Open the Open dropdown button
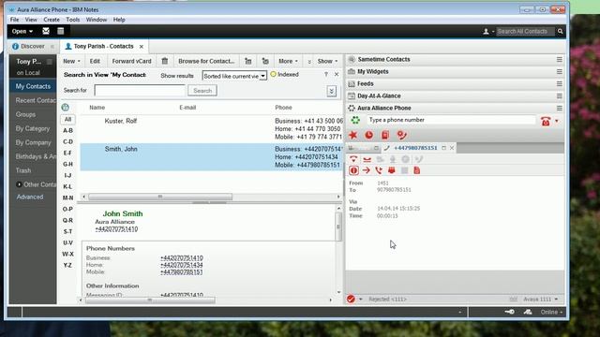600x337 pixels. tap(22, 31)
